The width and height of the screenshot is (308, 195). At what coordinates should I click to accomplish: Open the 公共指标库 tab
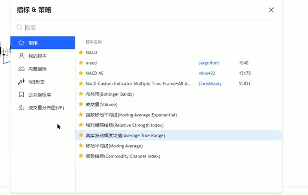pos(43,95)
